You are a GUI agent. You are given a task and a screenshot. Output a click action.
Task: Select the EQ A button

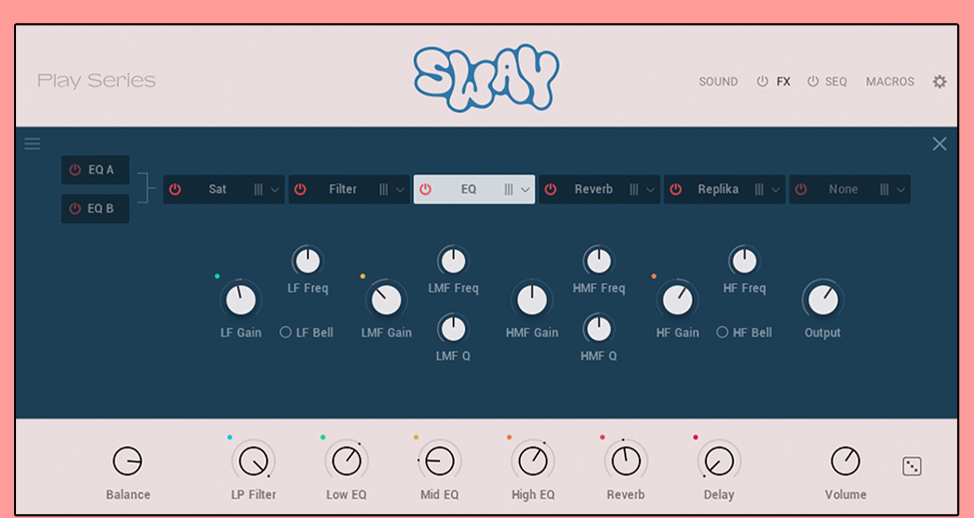tap(95, 170)
